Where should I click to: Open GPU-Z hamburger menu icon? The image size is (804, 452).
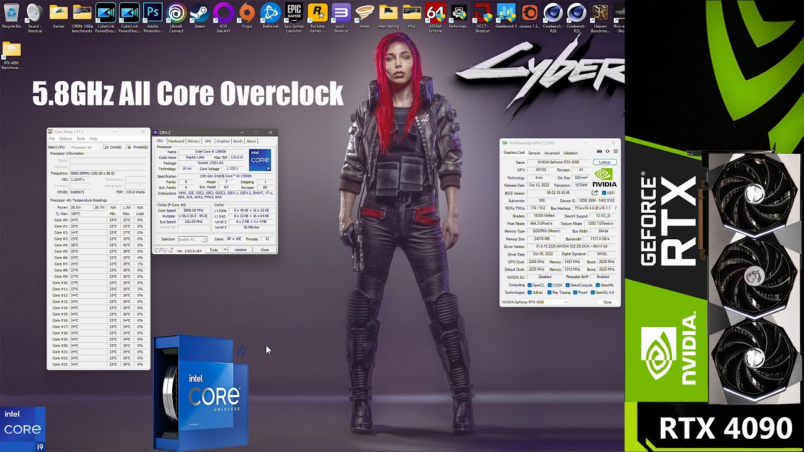(x=616, y=151)
